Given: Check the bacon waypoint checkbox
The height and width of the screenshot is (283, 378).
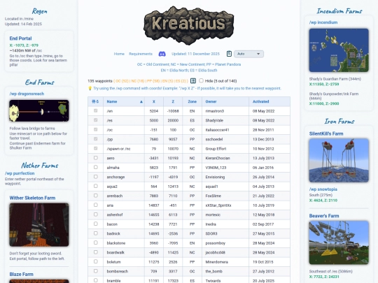Looking at the screenshot, I should pyautogui.click(x=96, y=224).
